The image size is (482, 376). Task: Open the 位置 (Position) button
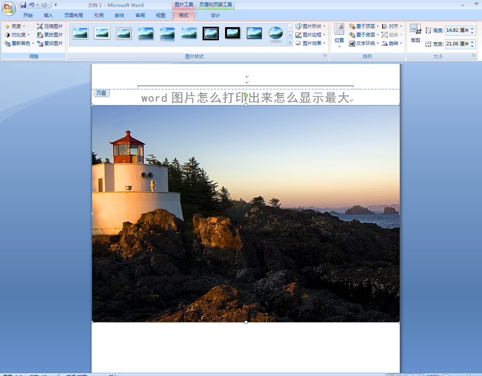click(339, 35)
